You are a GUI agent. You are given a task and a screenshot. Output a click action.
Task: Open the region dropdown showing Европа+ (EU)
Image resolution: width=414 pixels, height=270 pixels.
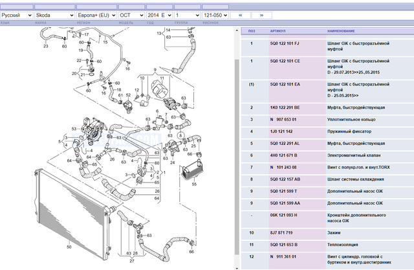point(96,16)
